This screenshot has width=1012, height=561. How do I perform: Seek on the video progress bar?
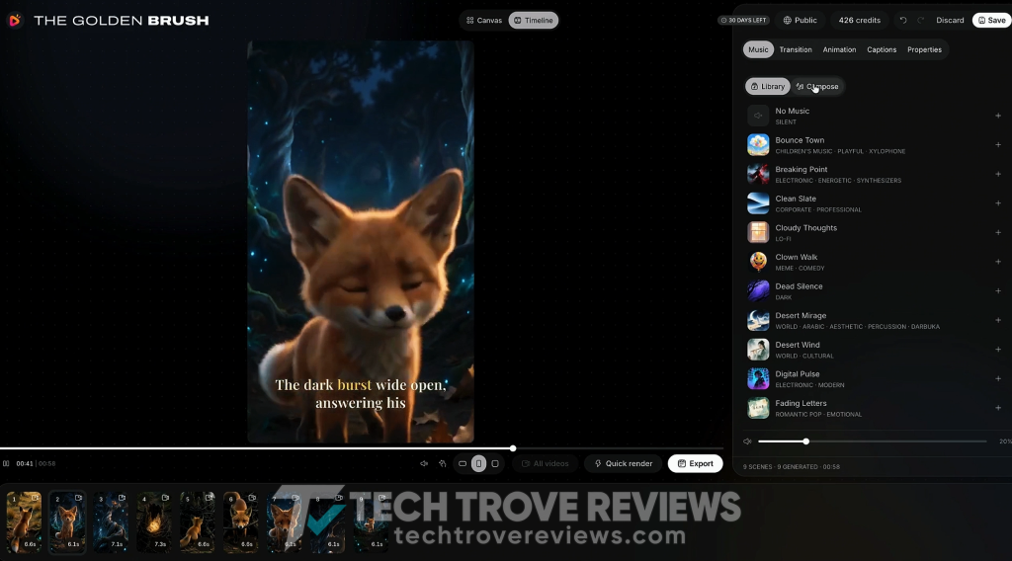point(362,448)
